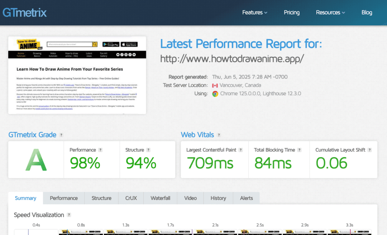Screen dimensions: 387x235
Task: Click the 0.4s speed visualization frame
Action: [x=36, y=232]
